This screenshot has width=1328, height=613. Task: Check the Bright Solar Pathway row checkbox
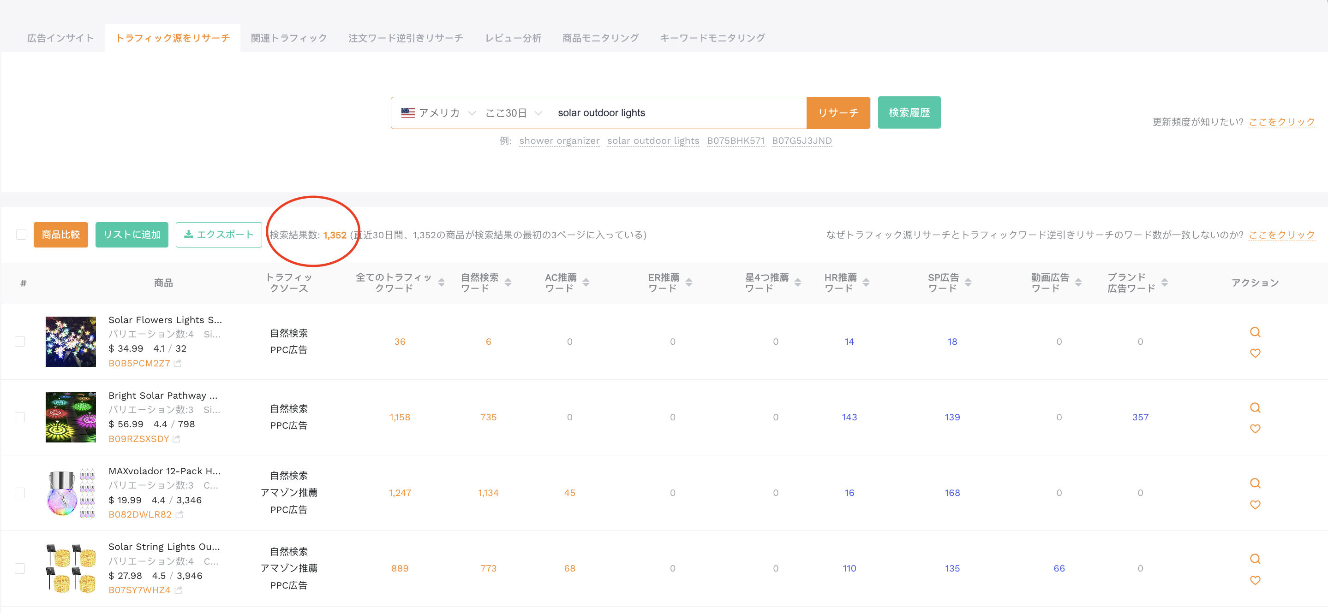coord(19,417)
